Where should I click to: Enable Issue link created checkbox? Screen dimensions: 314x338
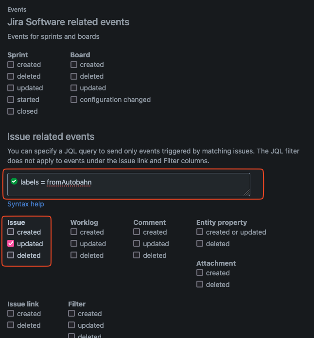(x=11, y=313)
